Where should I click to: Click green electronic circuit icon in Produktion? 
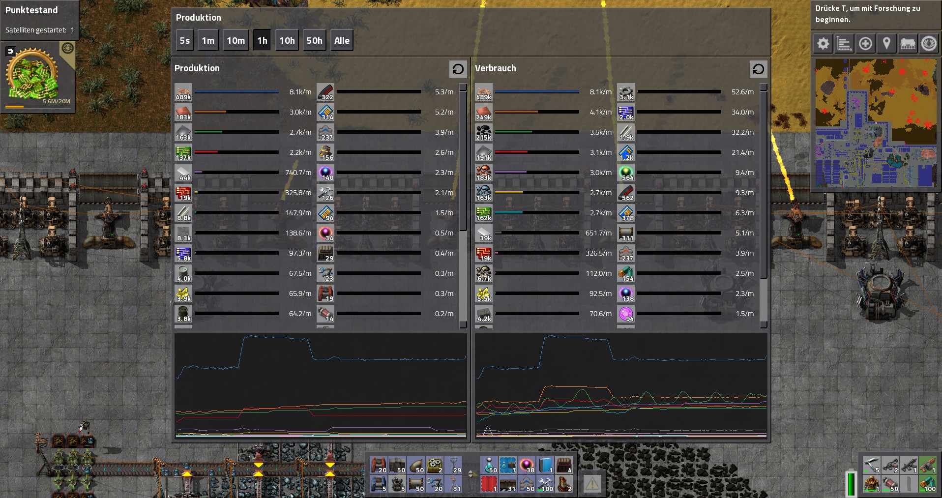183,152
